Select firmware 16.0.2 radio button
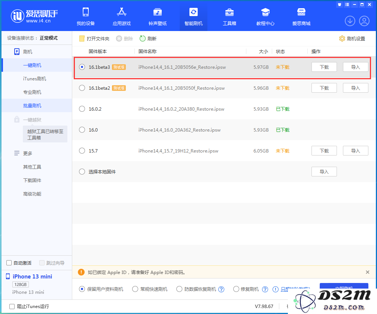 (x=82, y=109)
